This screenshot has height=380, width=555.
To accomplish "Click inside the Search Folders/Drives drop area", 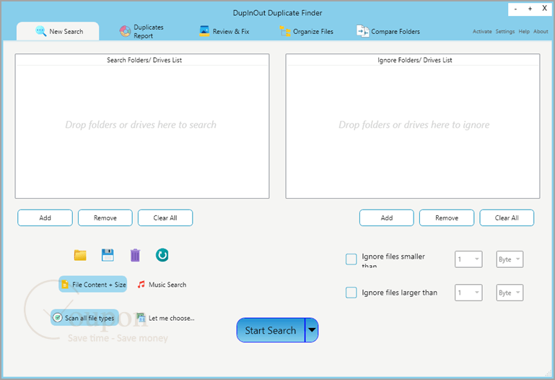I will click(142, 131).
